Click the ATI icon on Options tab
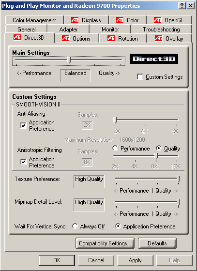The width and height of the screenshot is (197, 271). tap(65, 38)
